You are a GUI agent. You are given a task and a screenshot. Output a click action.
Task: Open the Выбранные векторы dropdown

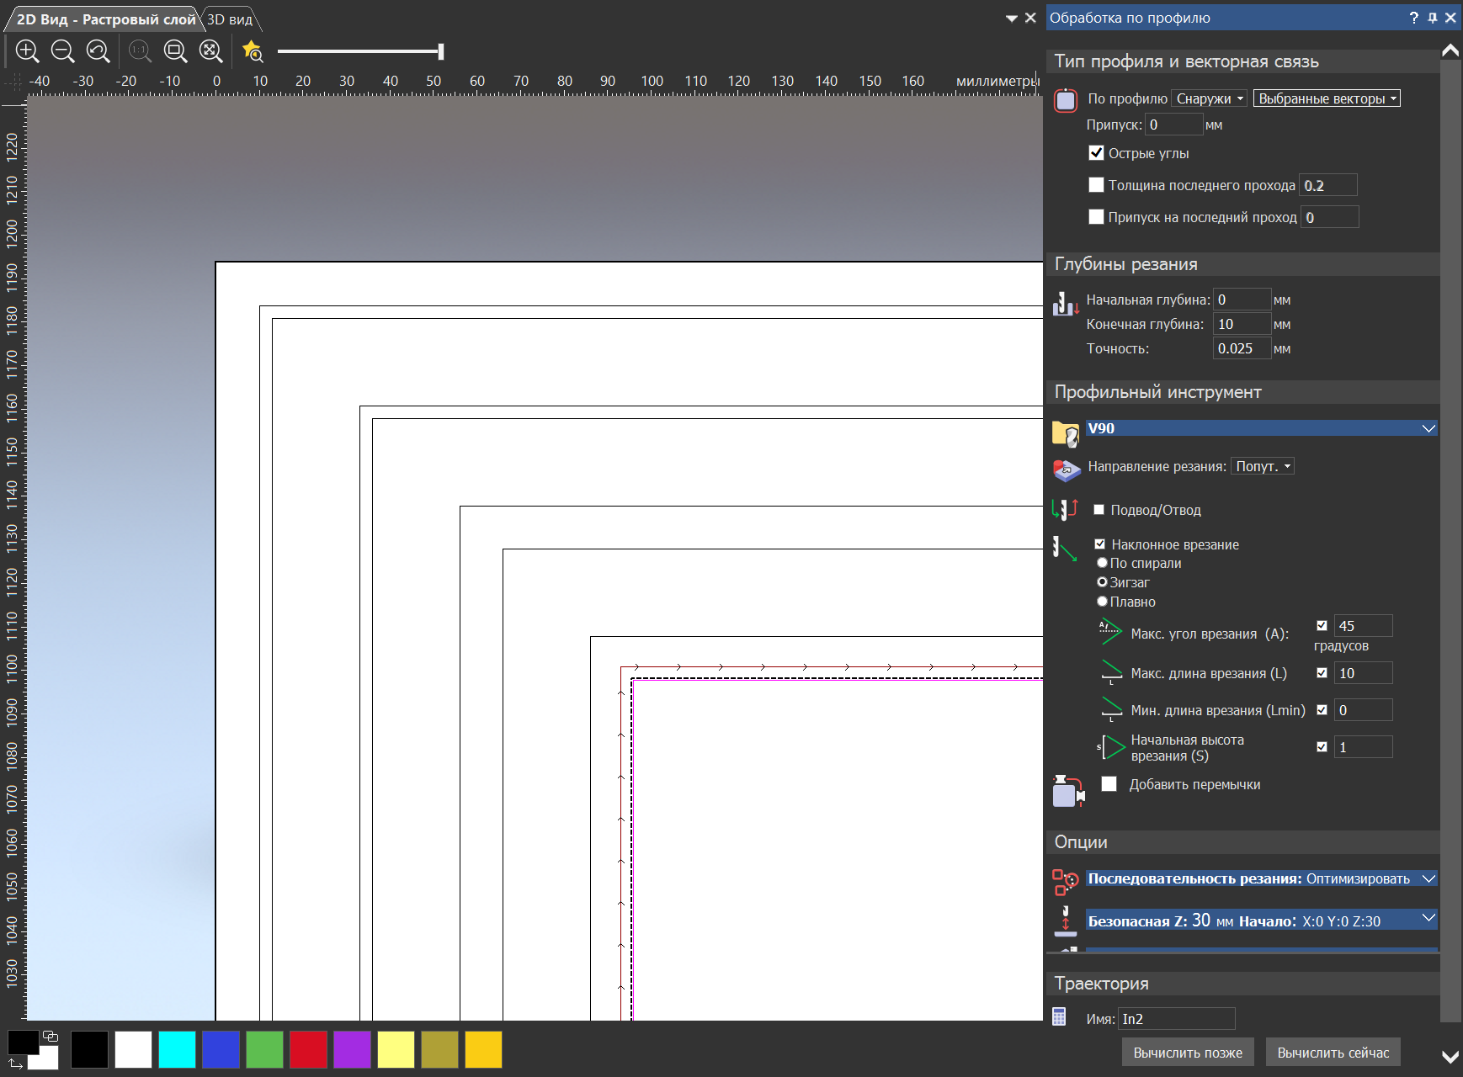click(x=1326, y=98)
